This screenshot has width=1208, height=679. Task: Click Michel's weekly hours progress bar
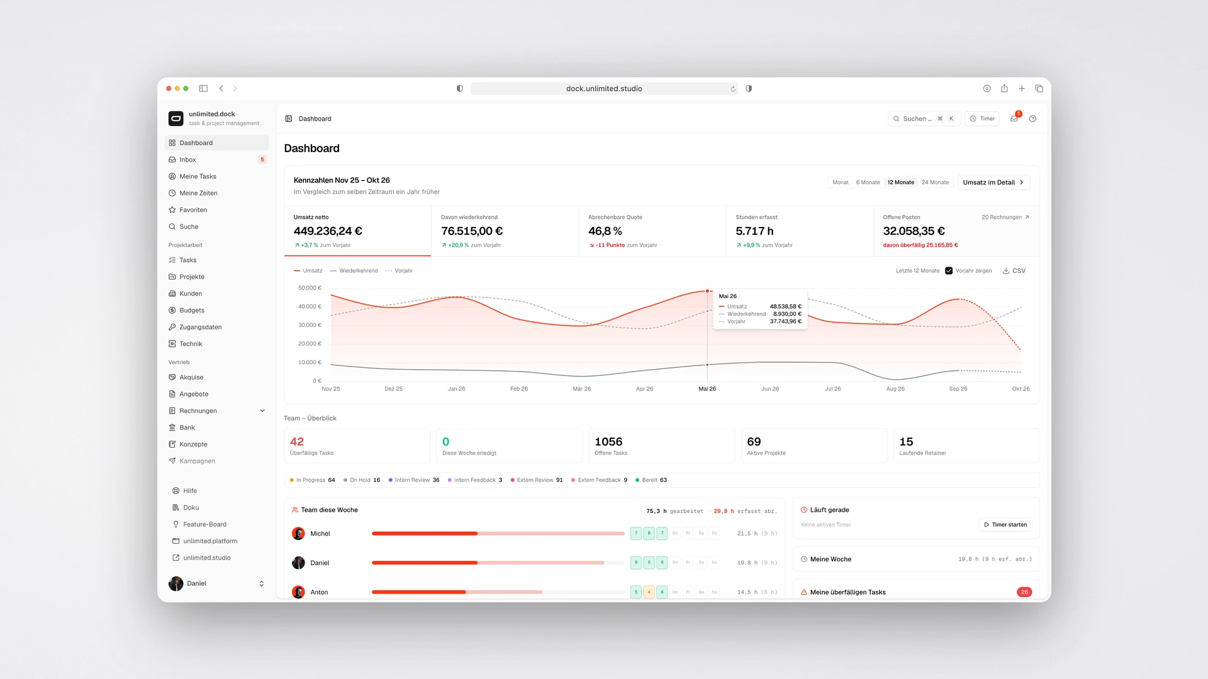click(498, 534)
